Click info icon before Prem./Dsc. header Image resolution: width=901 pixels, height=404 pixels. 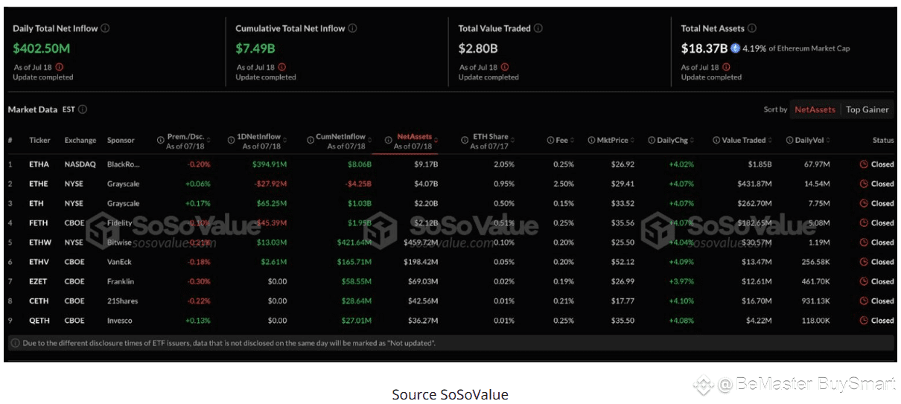[x=161, y=140]
